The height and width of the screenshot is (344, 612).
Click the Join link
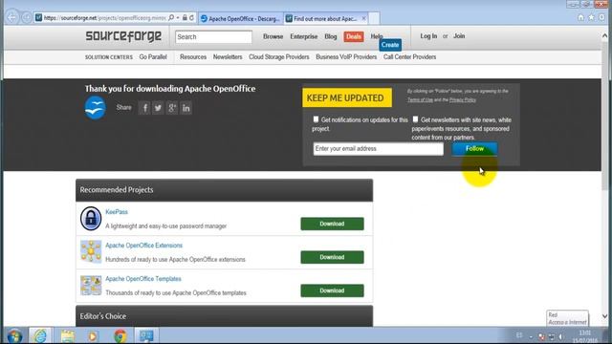(x=459, y=36)
